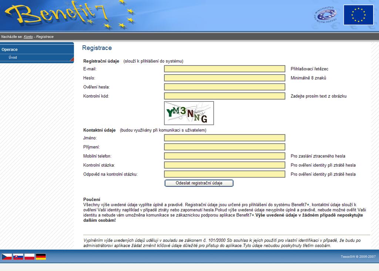Focus the Heslo password field
Screen dimensions: 379x271
pos(225,78)
